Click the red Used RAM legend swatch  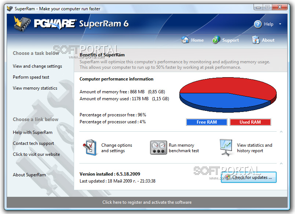pos(250,122)
